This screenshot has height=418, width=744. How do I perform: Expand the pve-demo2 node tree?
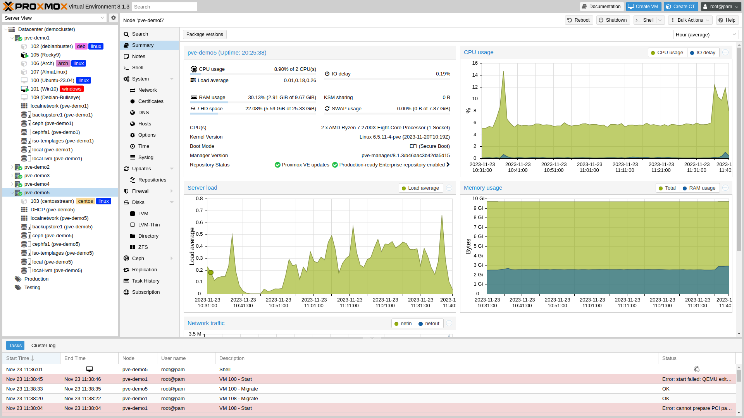[12, 167]
